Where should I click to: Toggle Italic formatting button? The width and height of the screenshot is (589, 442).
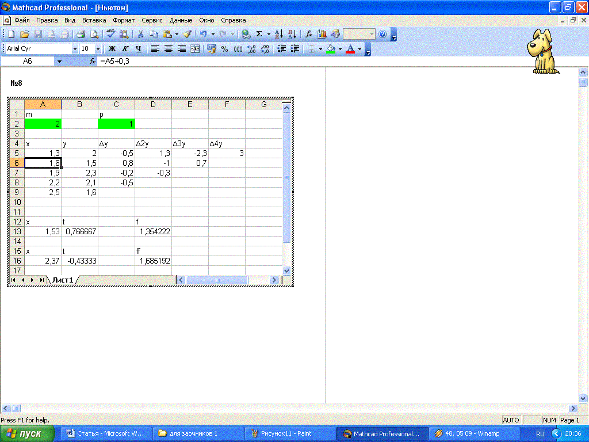coord(124,49)
